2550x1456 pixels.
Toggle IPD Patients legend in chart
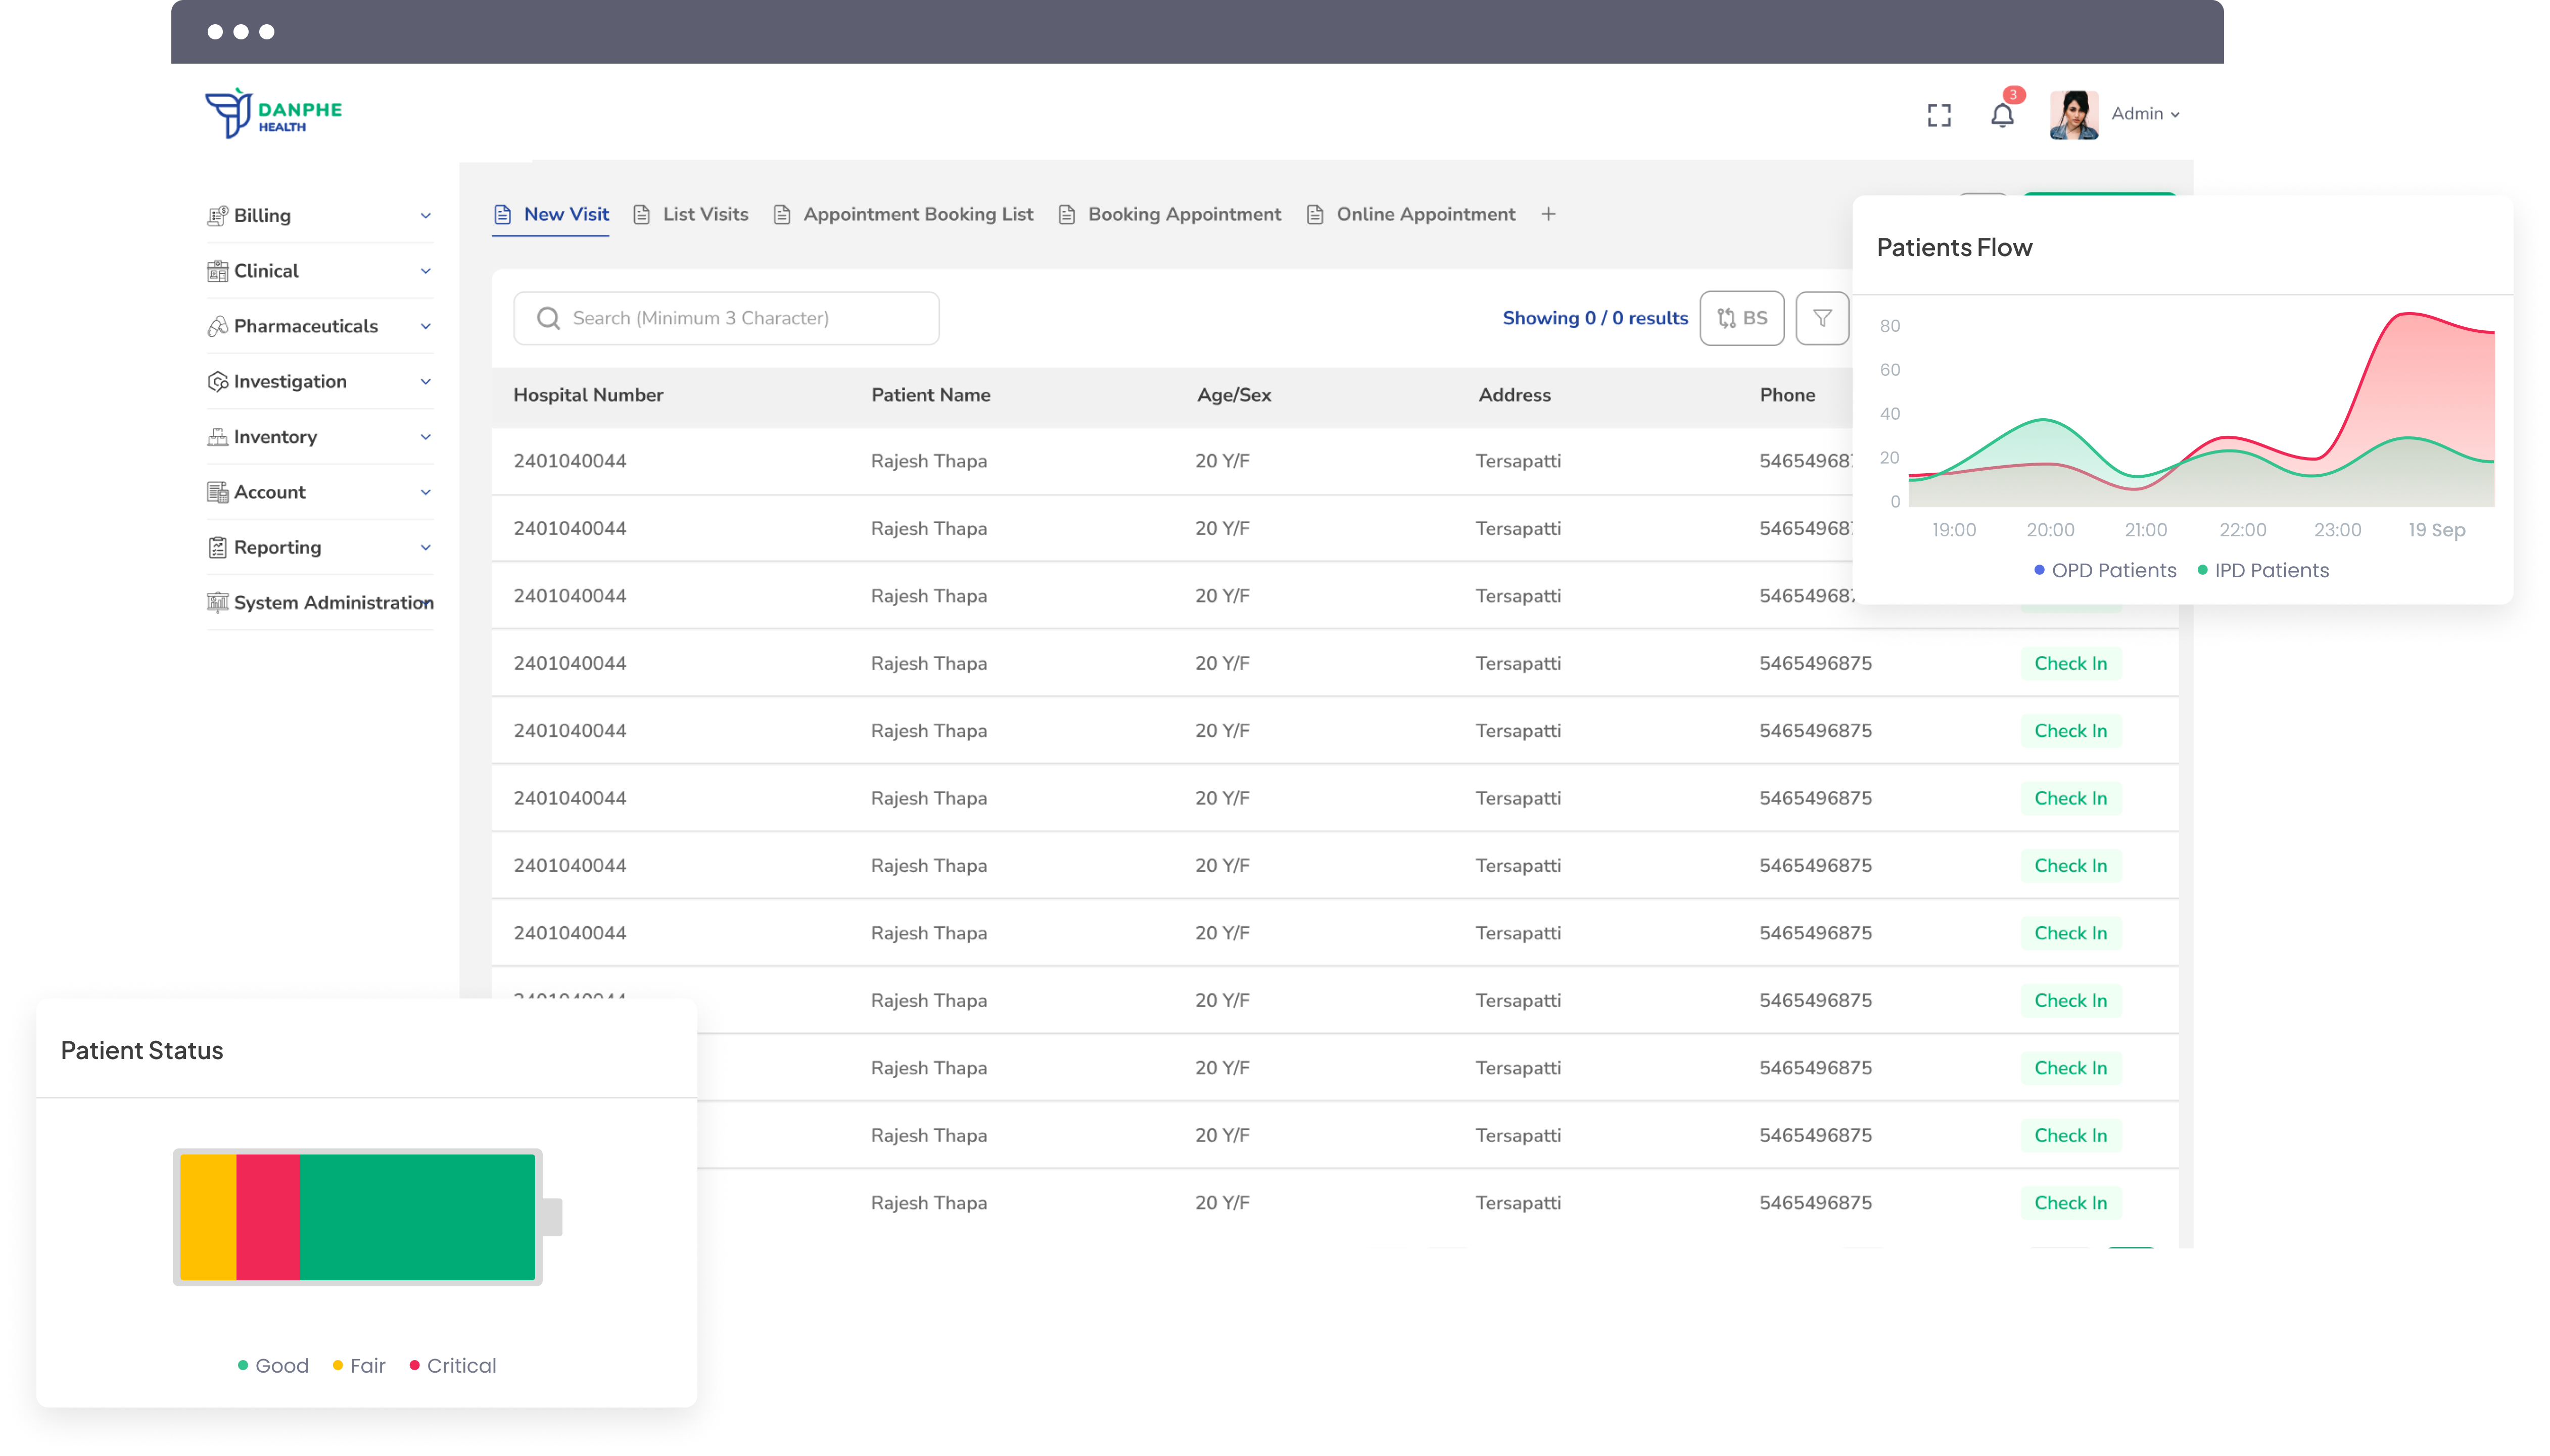pos(2263,570)
